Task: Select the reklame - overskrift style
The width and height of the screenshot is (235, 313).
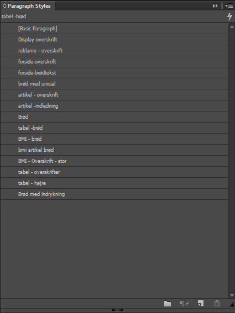Action: pyautogui.click(x=114, y=50)
